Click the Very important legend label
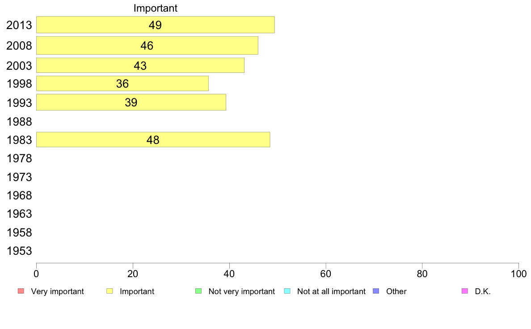This screenshot has height=329, width=531. click(57, 291)
